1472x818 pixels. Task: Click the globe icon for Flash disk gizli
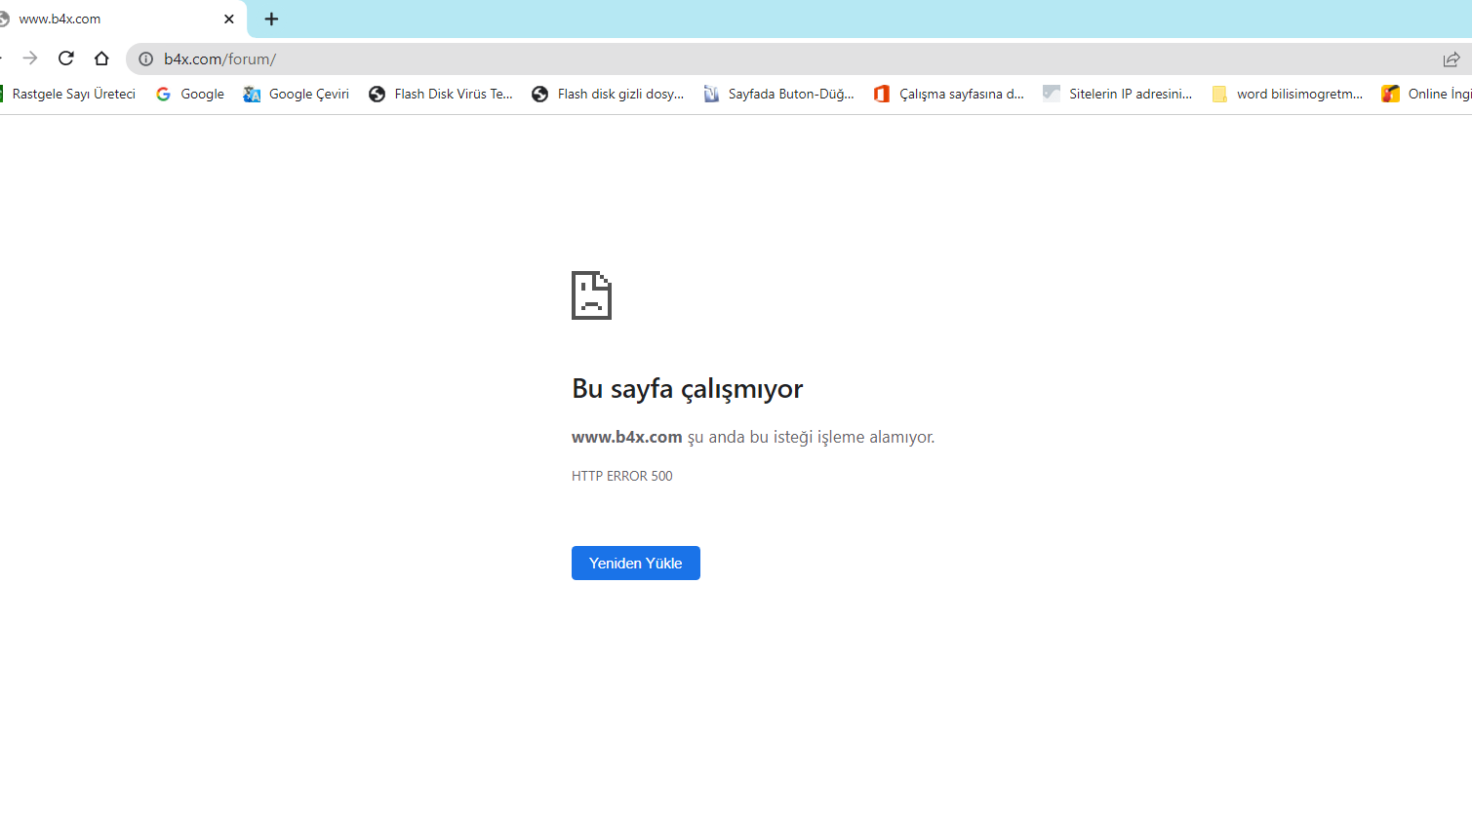(539, 94)
